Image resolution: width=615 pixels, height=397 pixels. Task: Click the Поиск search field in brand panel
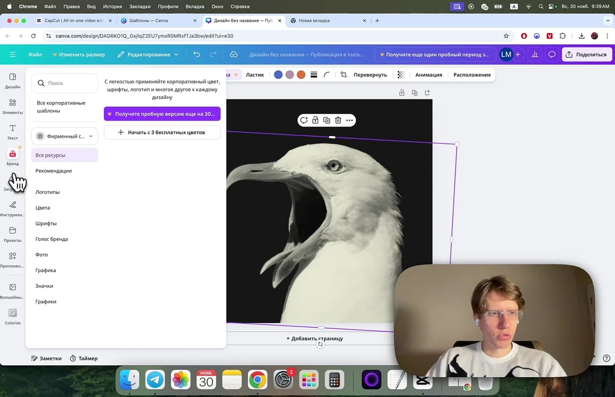(x=65, y=83)
